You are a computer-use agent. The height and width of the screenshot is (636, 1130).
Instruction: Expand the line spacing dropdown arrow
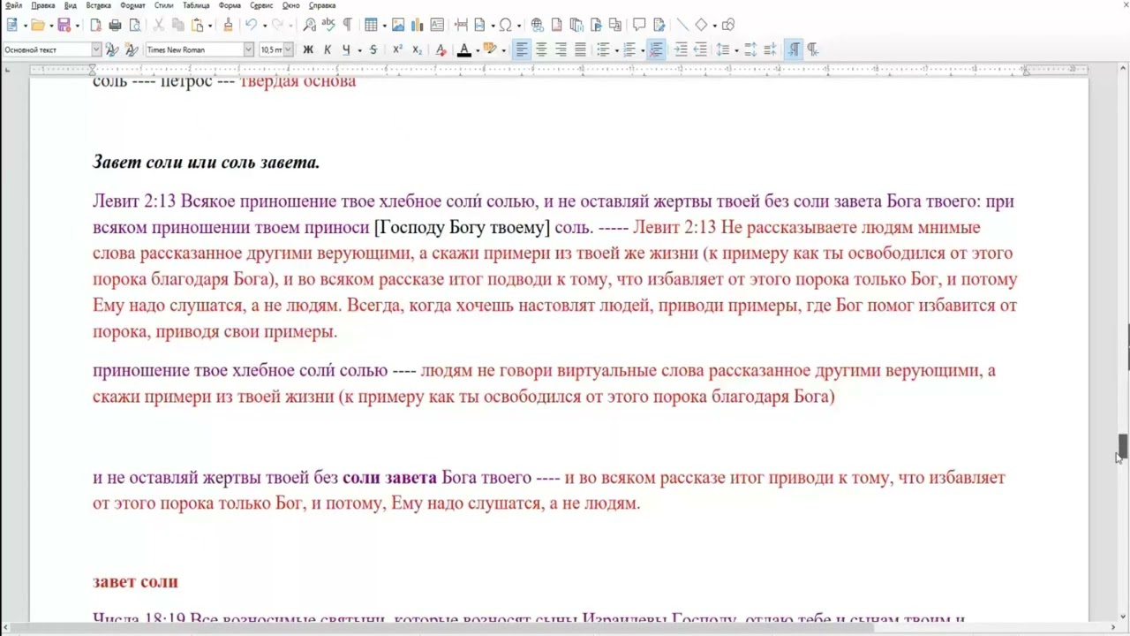[x=735, y=50]
